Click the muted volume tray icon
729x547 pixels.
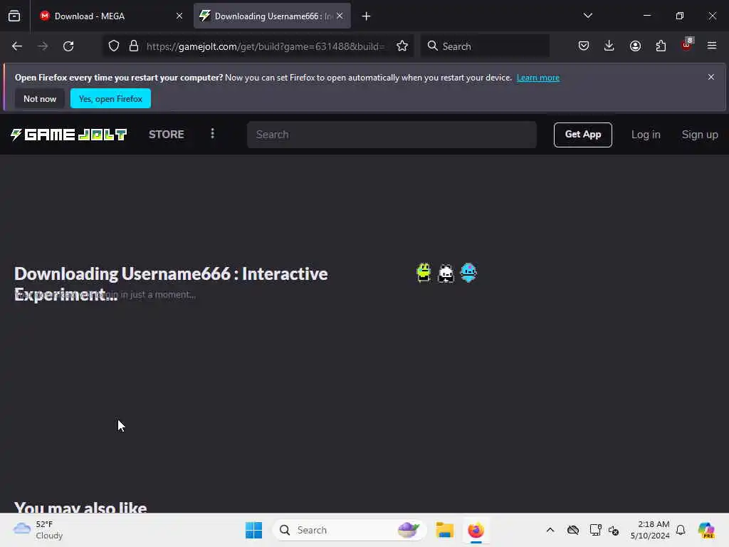pos(614,530)
